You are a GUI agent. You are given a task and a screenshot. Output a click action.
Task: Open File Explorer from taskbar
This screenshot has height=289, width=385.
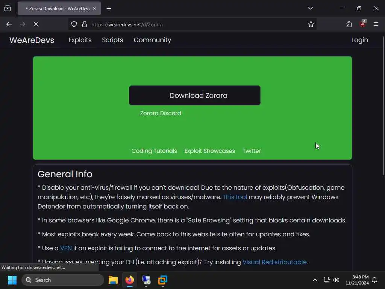tap(113, 280)
